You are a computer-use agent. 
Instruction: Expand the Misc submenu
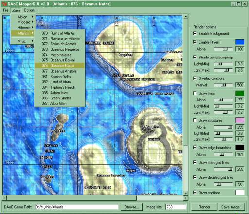(x=23, y=41)
